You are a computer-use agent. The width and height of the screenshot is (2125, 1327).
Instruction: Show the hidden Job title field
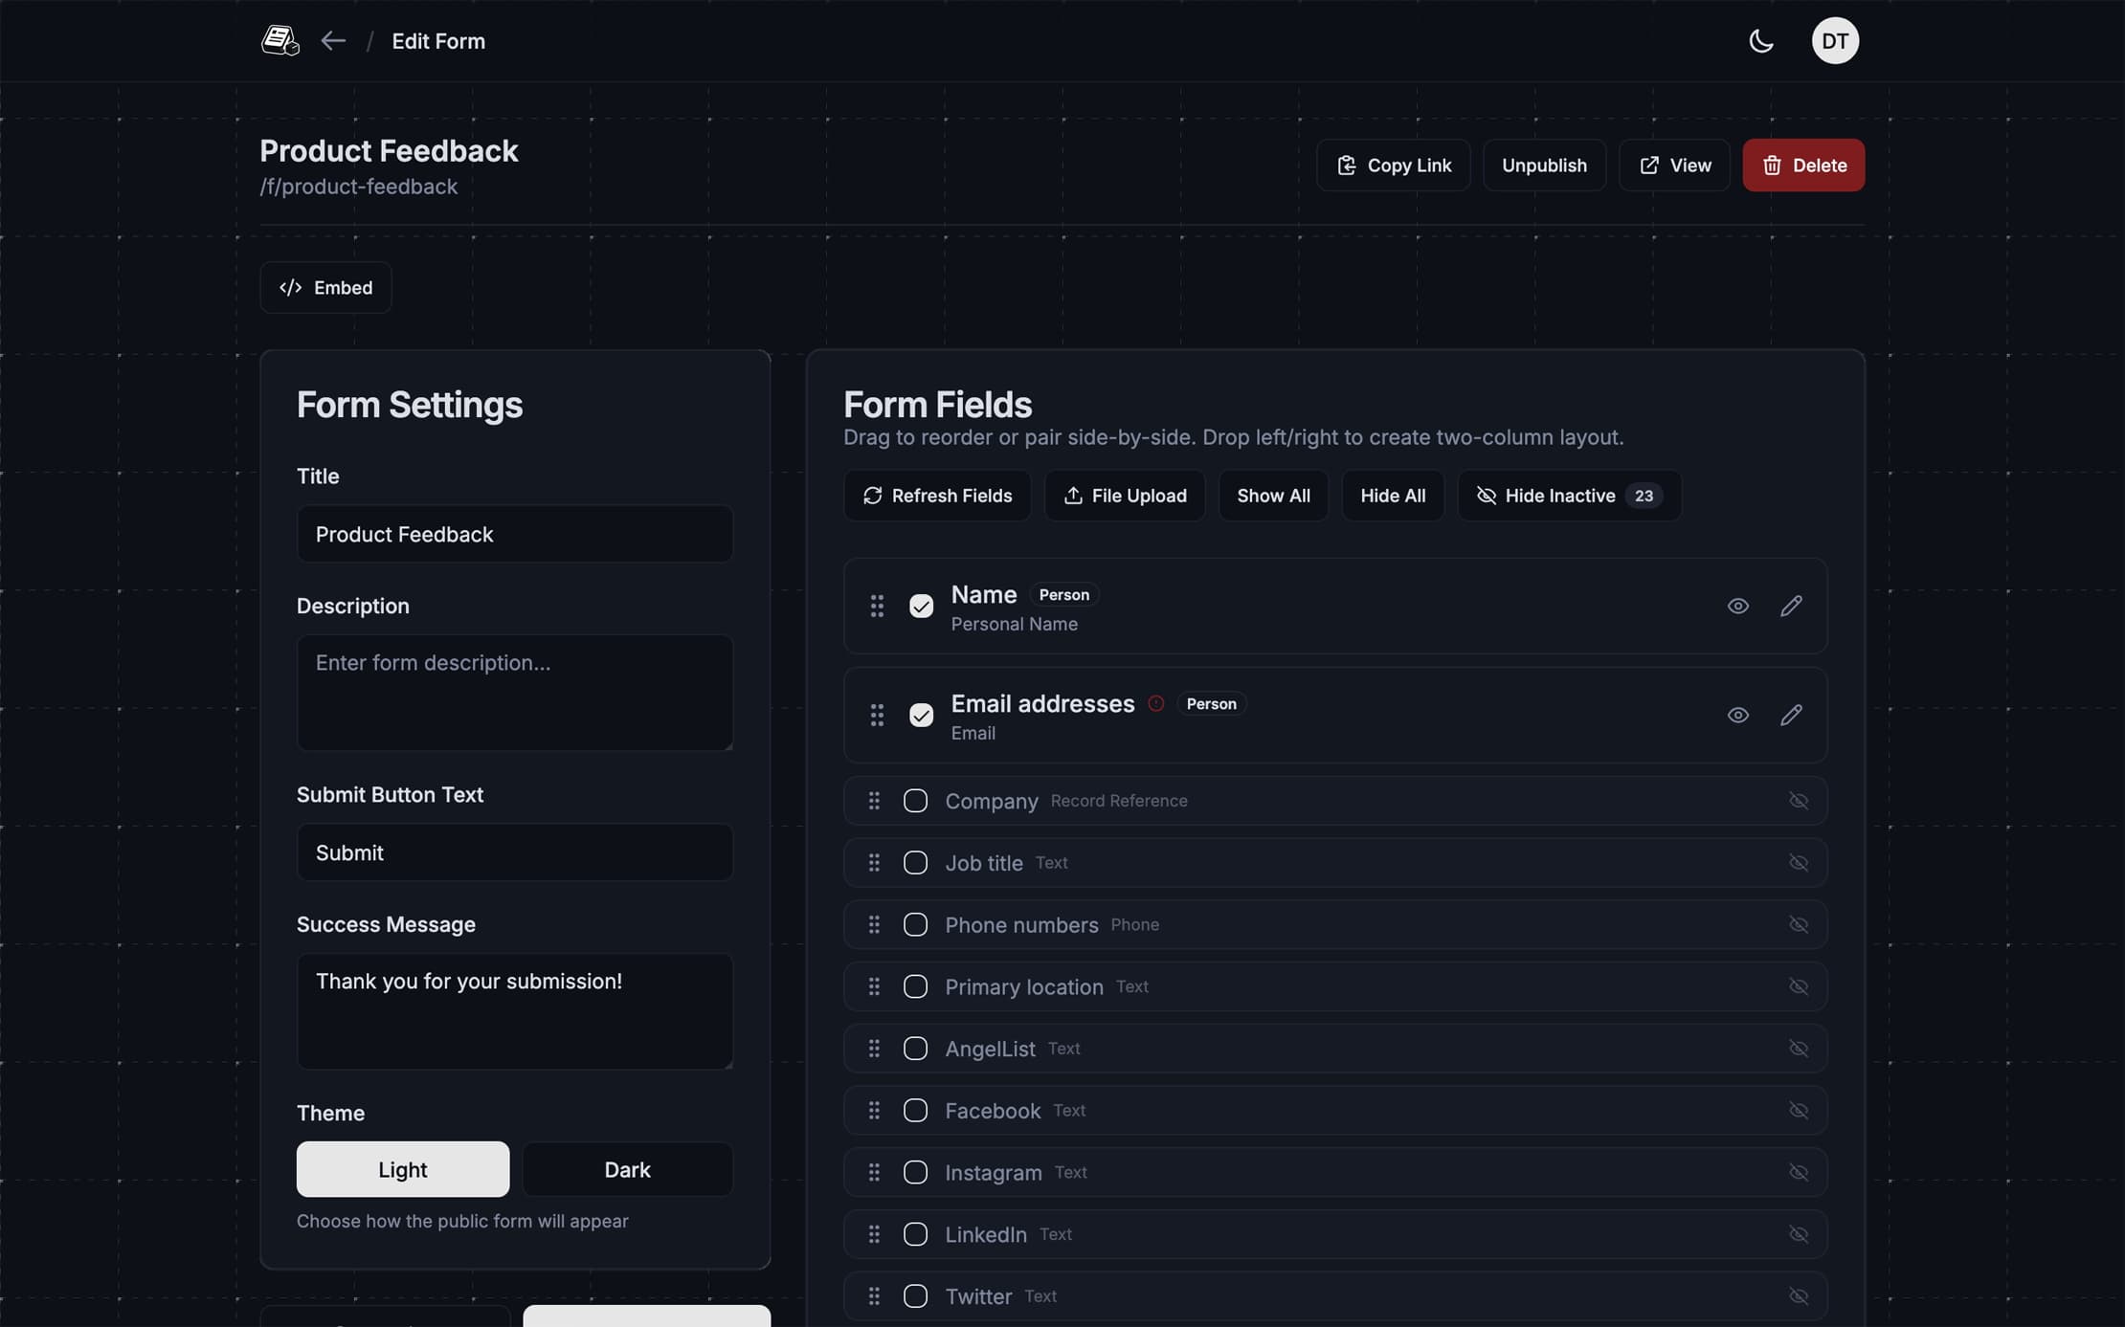click(1798, 863)
